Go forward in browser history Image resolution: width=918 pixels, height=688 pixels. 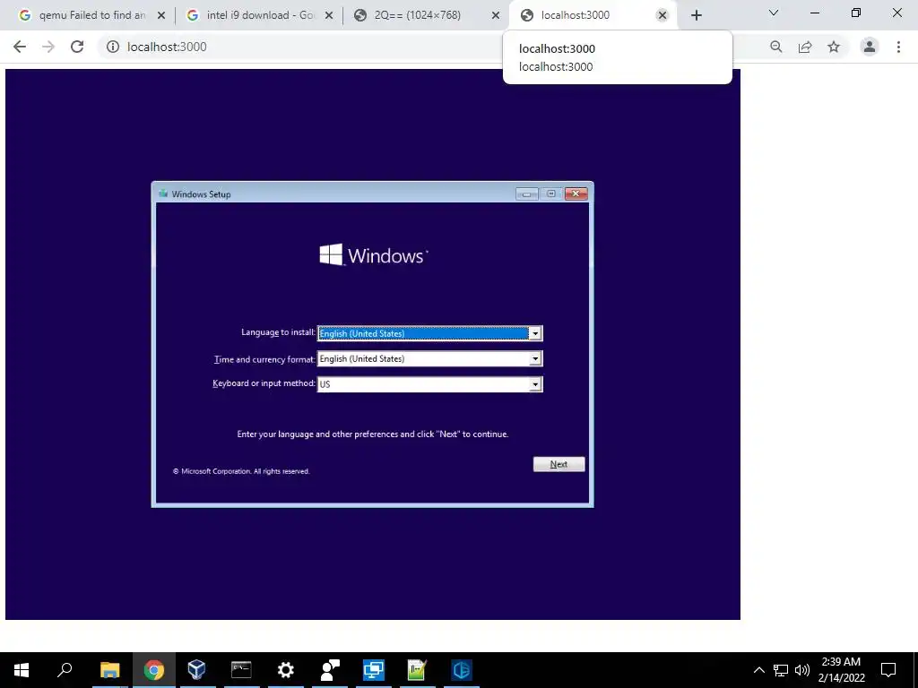coord(48,47)
